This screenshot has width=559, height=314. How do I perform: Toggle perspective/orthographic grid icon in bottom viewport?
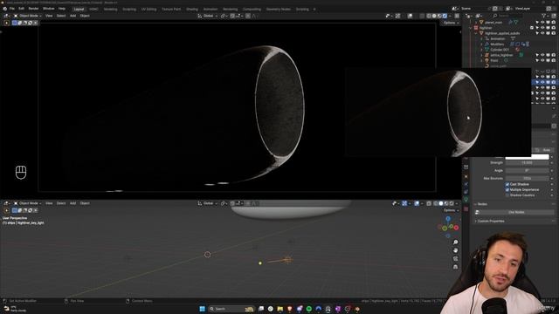456,267
